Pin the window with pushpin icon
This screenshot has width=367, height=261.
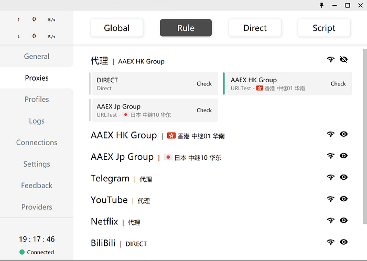tap(321, 5)
